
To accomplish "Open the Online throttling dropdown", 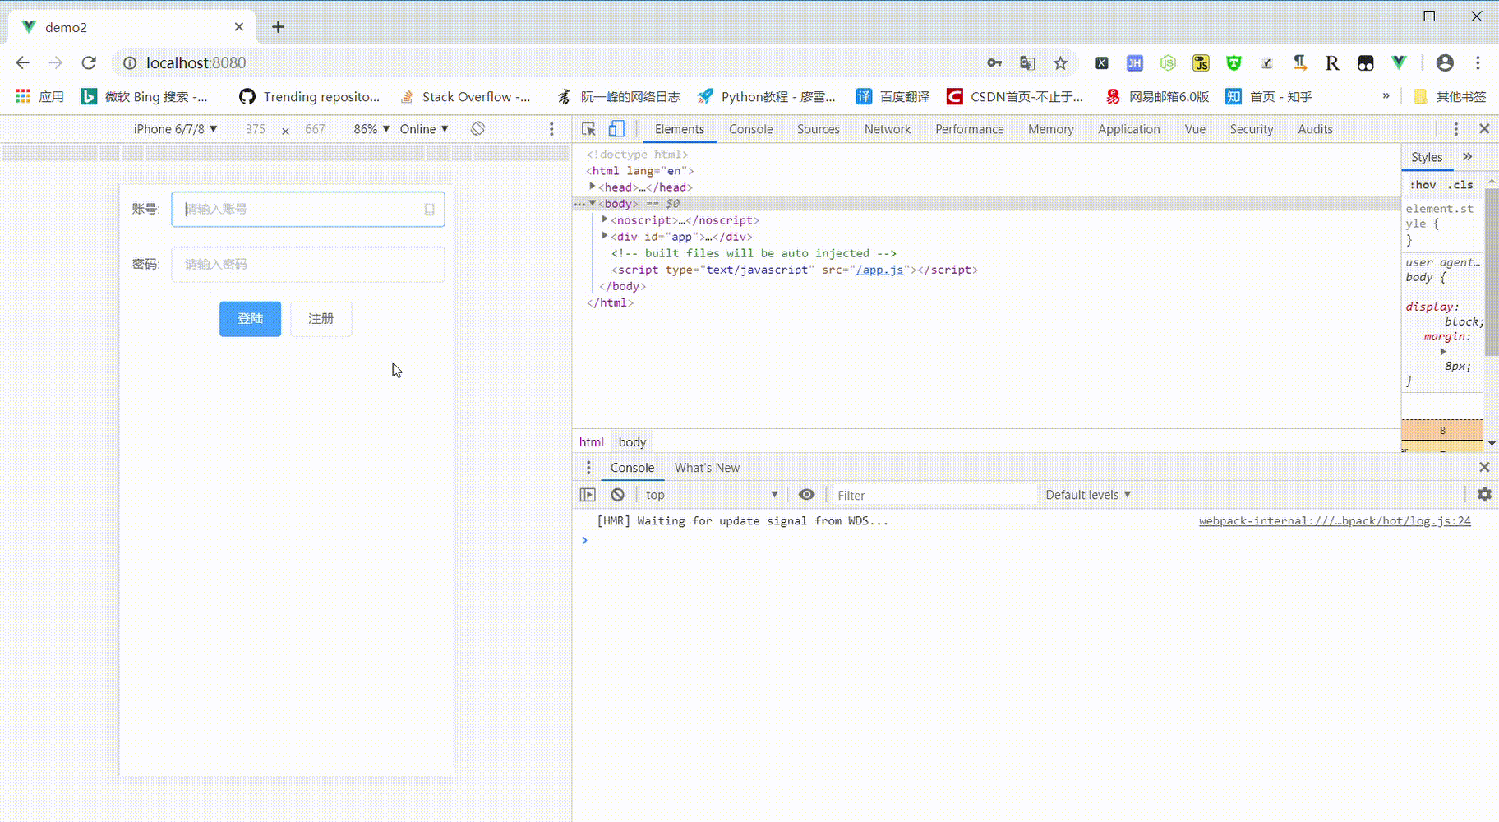I will tap(424, 129).
